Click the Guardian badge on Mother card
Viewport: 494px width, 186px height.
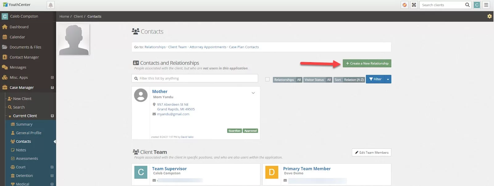pyautogui.click(x=234, y=131)
